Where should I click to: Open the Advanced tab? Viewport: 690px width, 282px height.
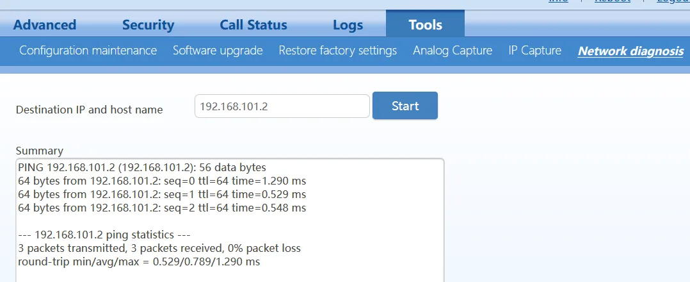[x=44, y=24]
